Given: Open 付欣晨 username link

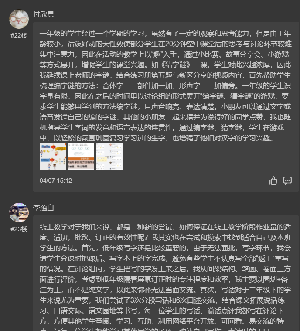Looking at the screenshot, I should click(x=44, y=14).
